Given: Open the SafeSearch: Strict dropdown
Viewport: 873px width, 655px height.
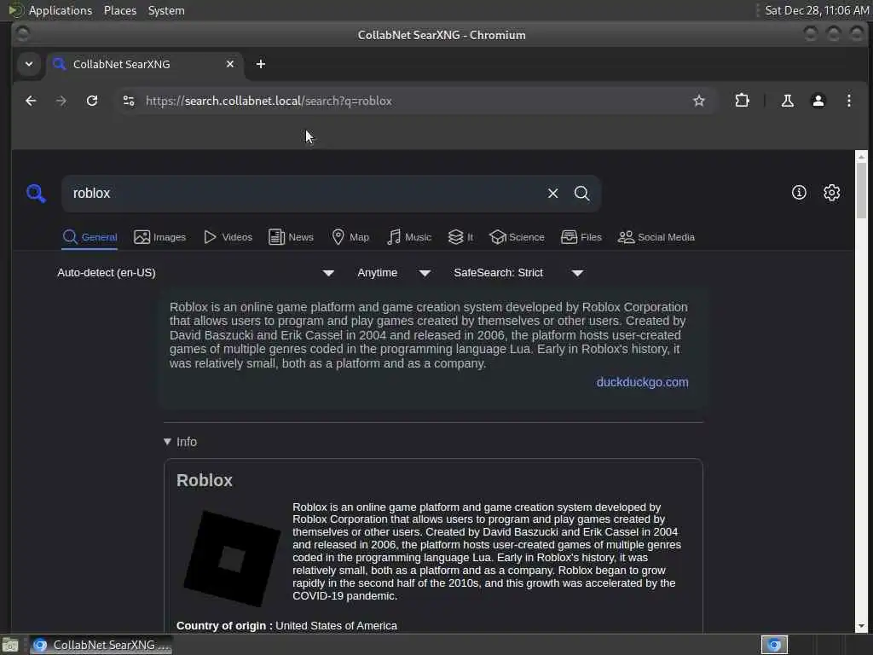Looking at the screenshot, I should tap(518, 273).
